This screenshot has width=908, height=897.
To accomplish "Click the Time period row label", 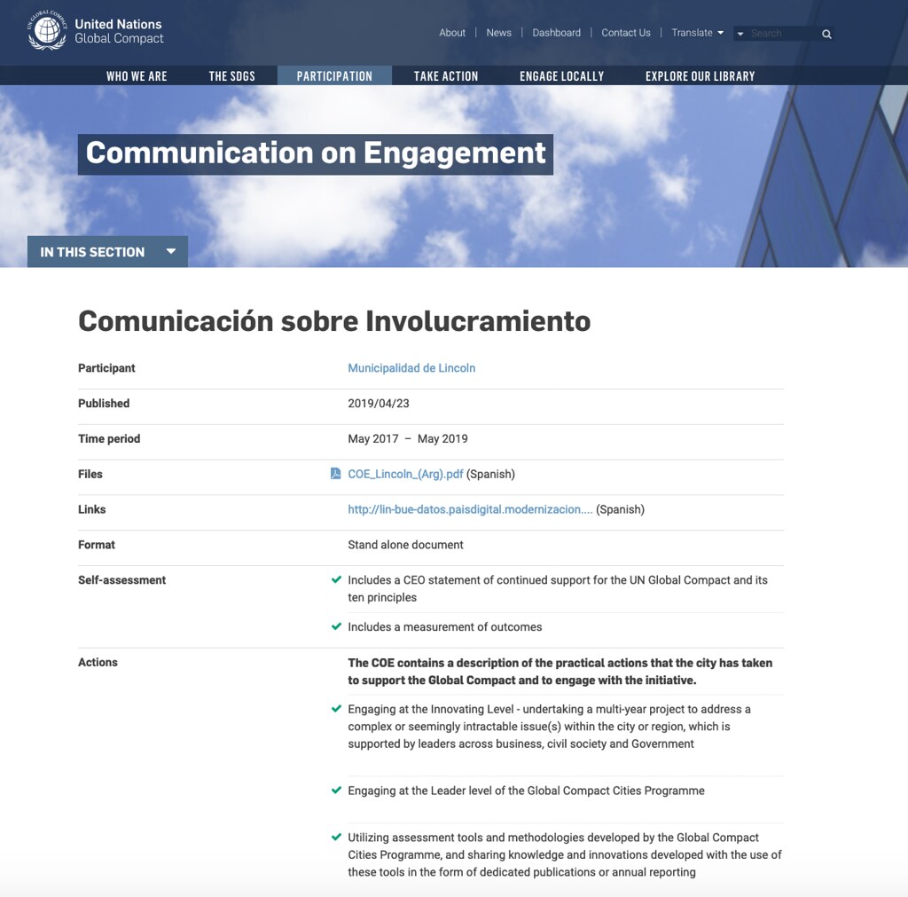I will pos(109,438).
